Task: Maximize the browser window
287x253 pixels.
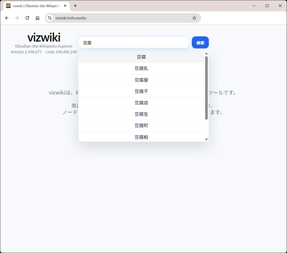Action: coord(267,6)
